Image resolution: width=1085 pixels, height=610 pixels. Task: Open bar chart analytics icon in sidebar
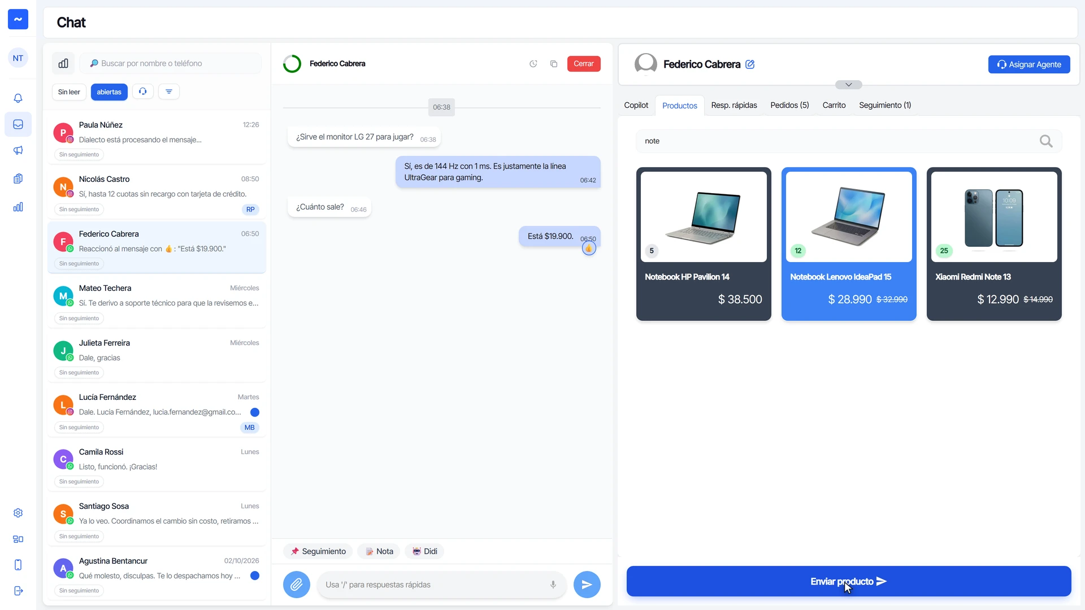point(18,207)
